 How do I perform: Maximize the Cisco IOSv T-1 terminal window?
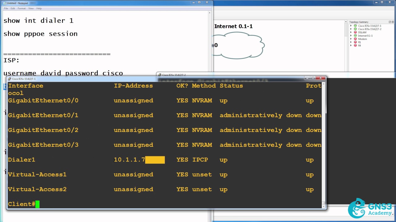313,78
